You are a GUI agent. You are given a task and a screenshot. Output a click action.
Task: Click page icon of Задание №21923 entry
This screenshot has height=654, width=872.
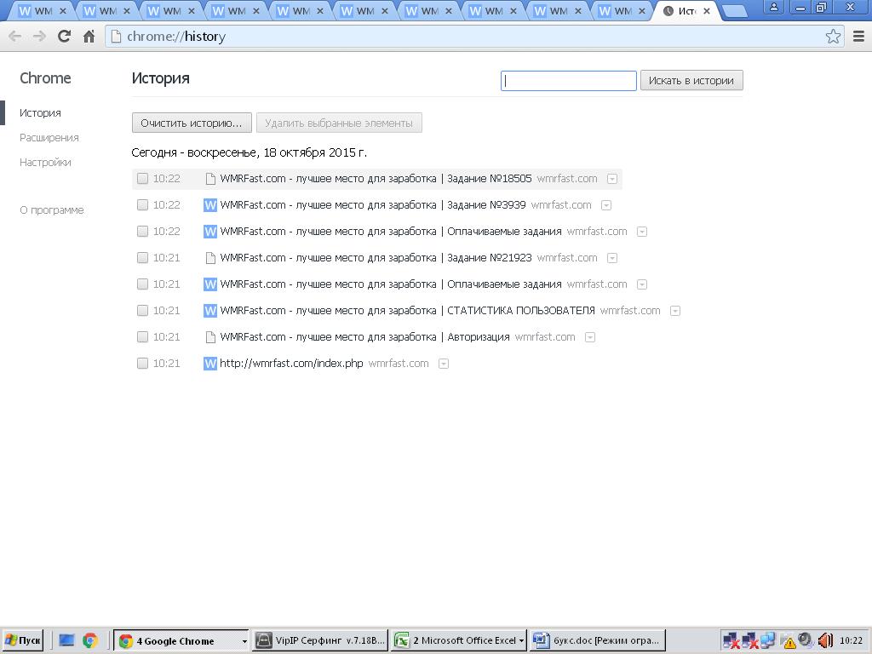click(210, 258)
